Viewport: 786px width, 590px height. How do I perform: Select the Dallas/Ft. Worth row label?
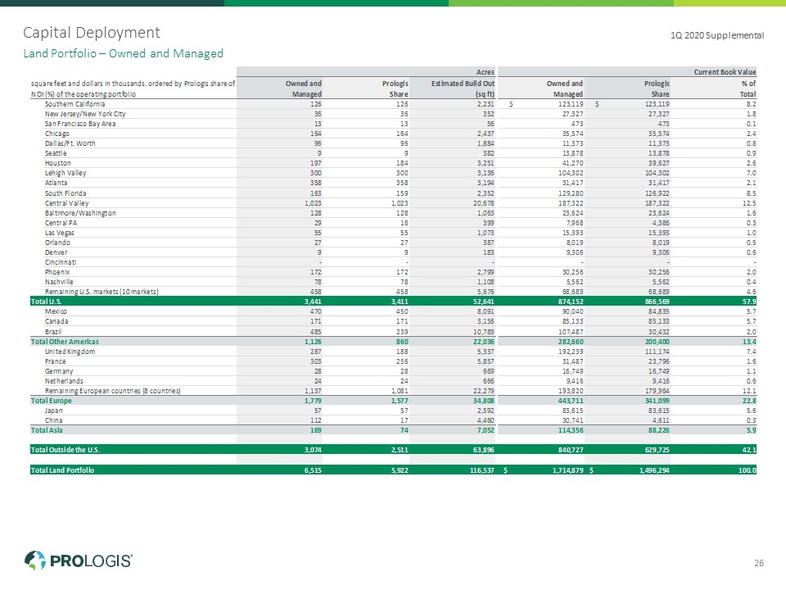point(70,143)
